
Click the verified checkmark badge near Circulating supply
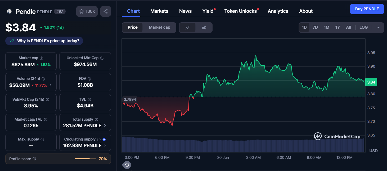tap(104, 139)
